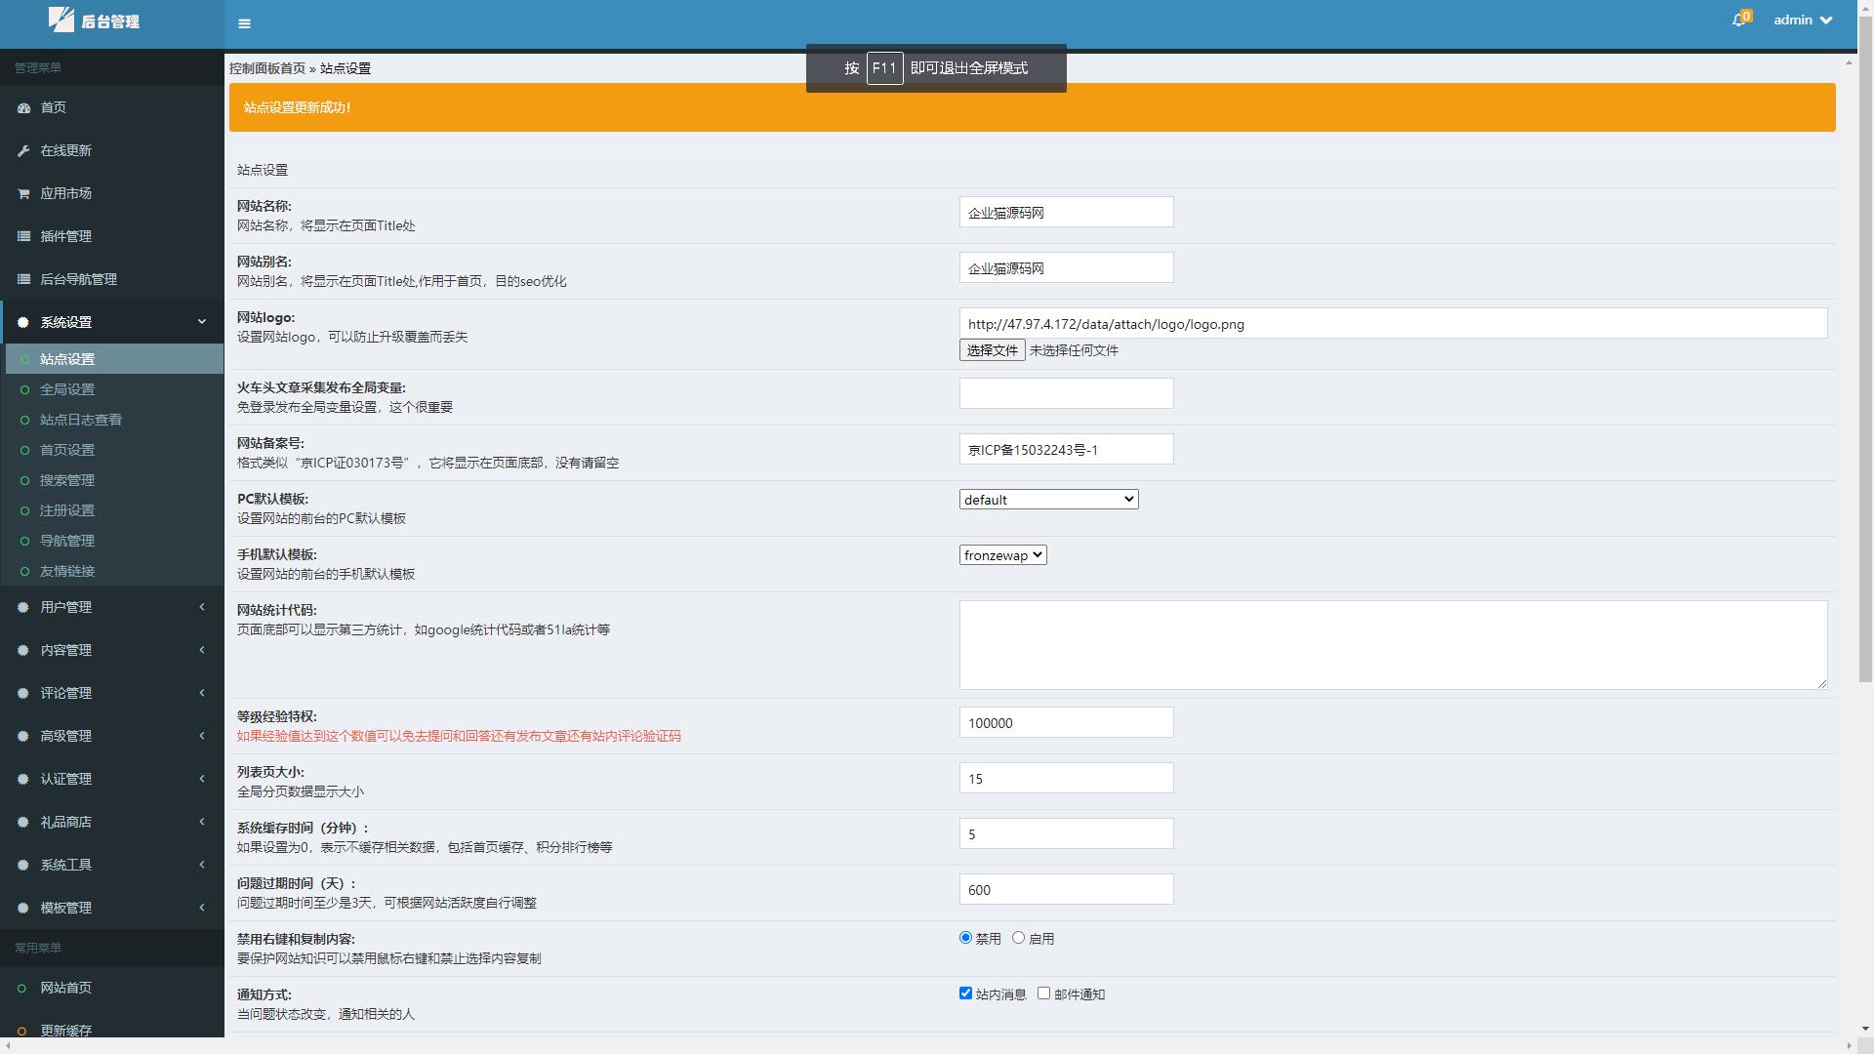This screenshot has height=1054, width=1874.
Task: Open the notification bell icon
Action: click(x=1738, y=20)
